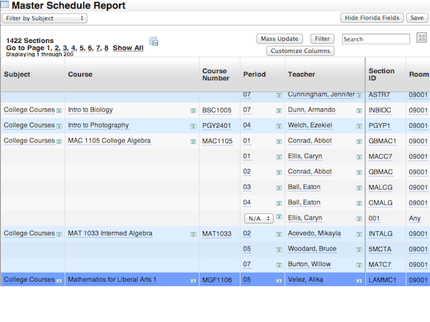Open the N/A period dropdown for Ellis, Caryn

point(259,218)
